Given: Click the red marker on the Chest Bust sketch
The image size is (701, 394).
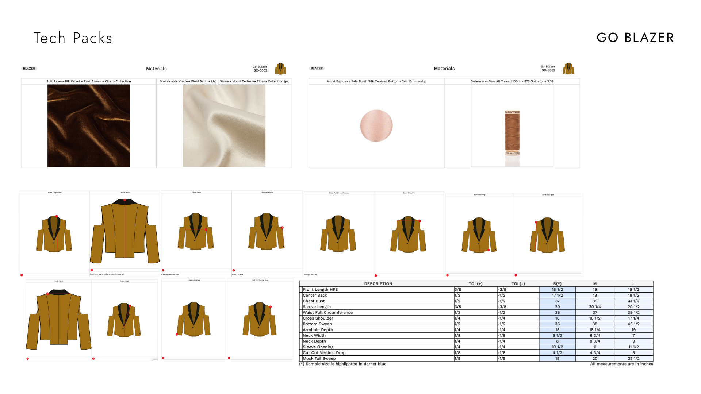Looking at the screenshot, I should tap(206, 229).
